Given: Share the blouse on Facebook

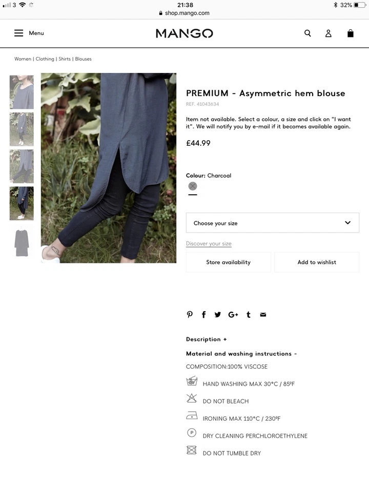Looking at the screenshot, I should 203,314.
